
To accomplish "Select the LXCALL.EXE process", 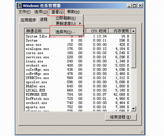I will pos(78,90).
